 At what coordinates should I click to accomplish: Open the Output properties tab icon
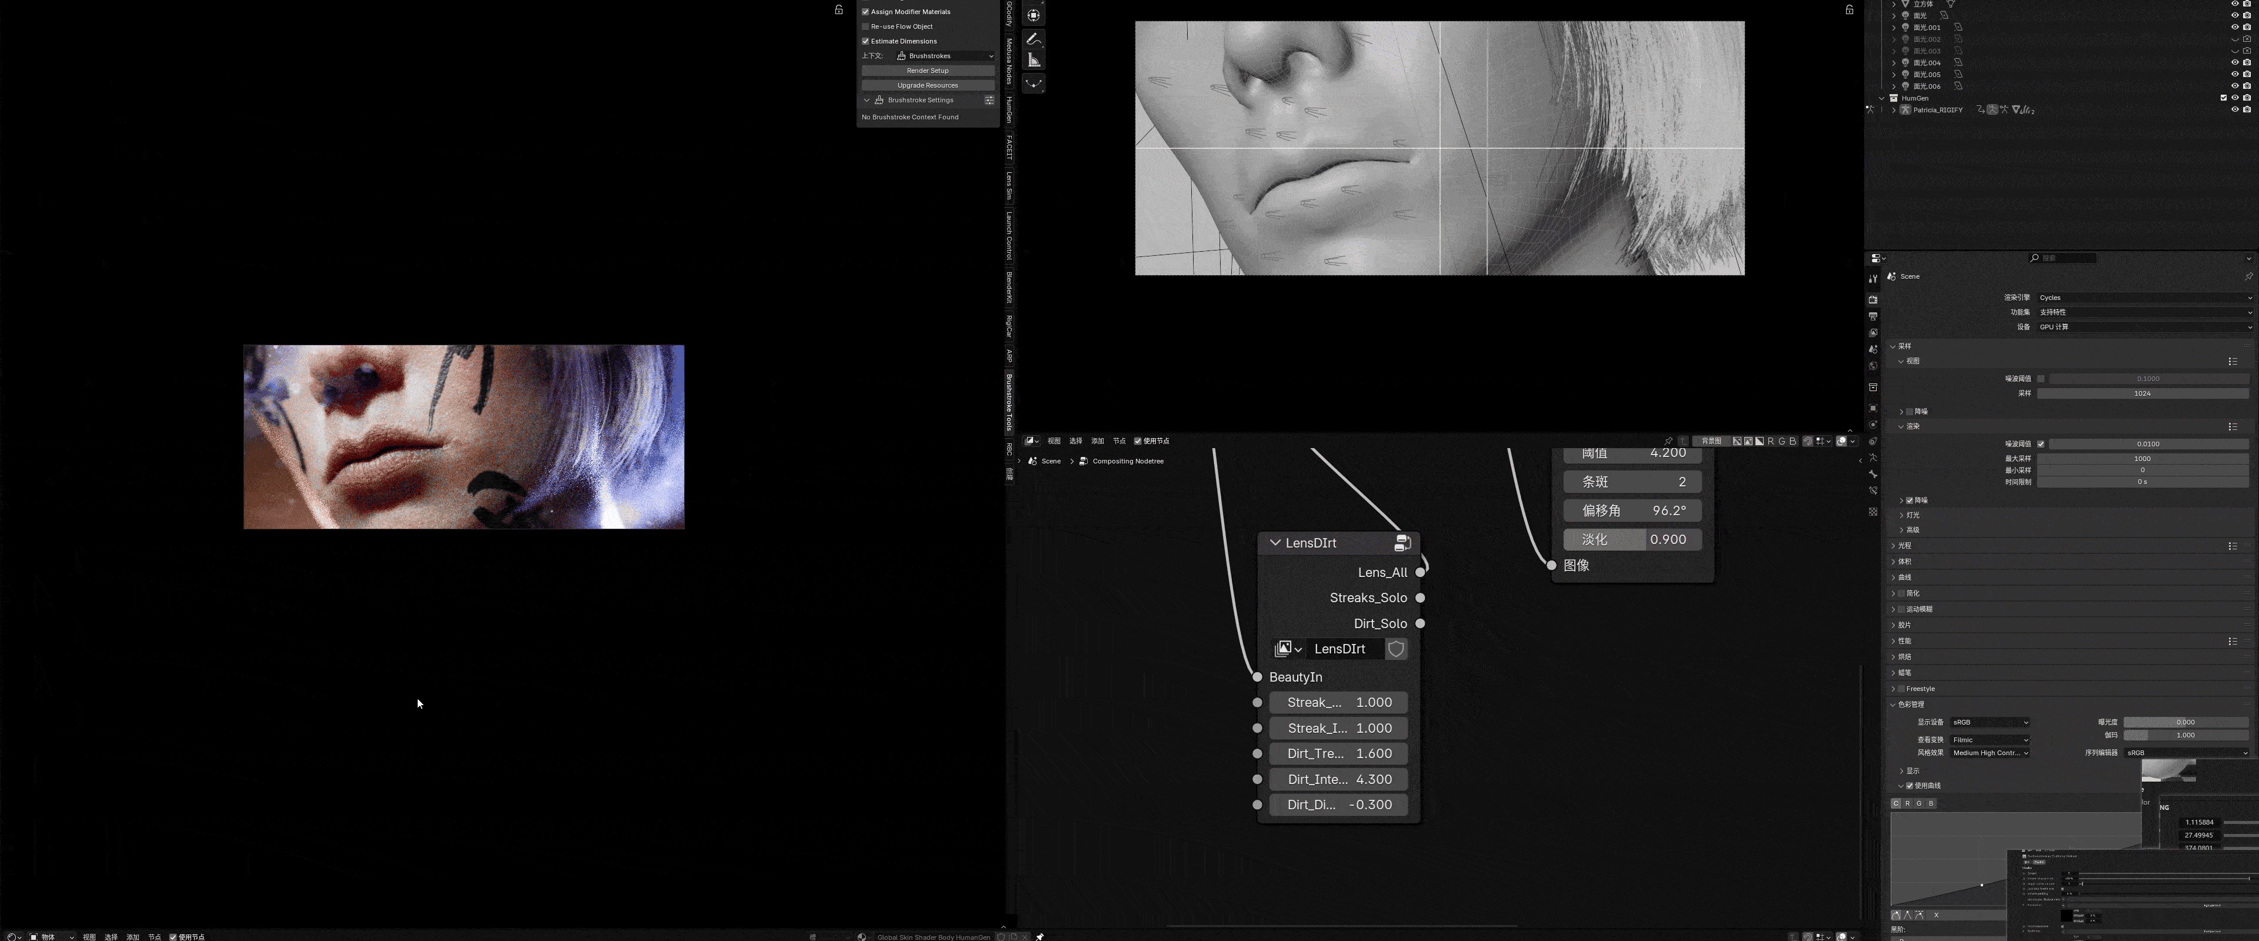(x=1872, y=316)
